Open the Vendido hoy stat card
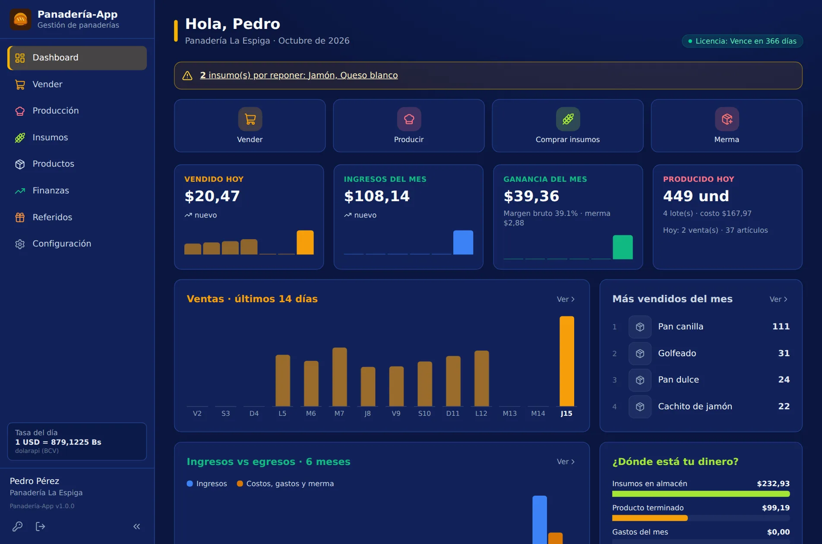This screenshot has height=544, width=822. coord(249,217)
